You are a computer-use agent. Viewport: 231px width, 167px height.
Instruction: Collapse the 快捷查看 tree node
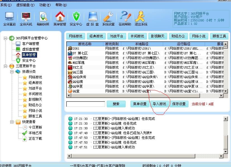tap(12, 122)
